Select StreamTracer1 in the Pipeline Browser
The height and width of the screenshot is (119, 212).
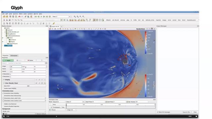click(13, 44)
